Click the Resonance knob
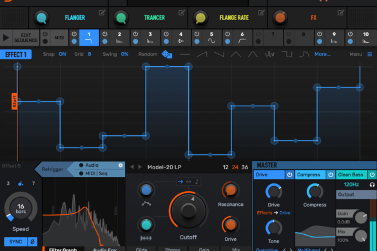 (230, 191)
